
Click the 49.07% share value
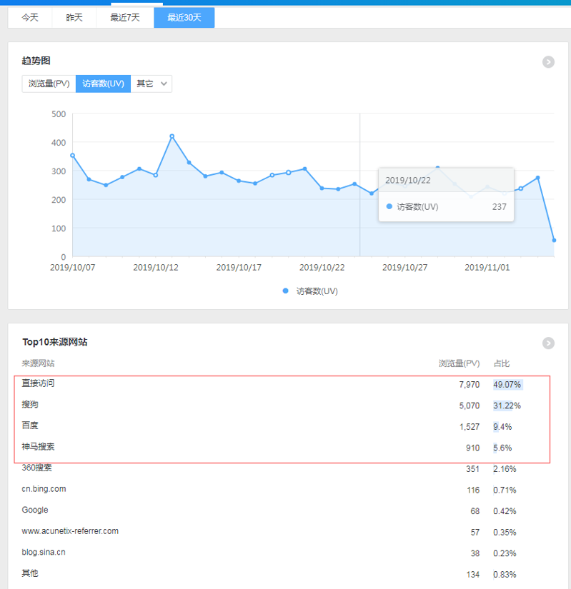coord(507,385)
